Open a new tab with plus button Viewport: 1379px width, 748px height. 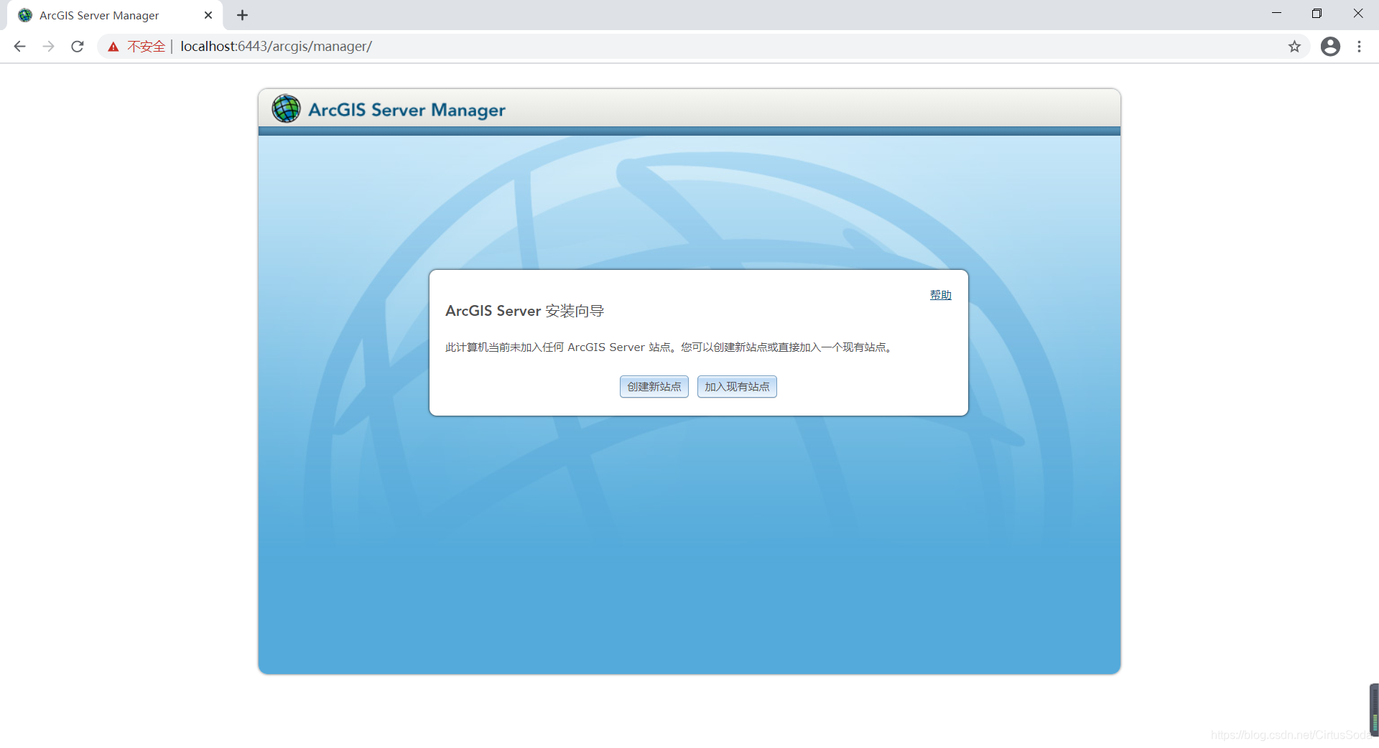pos(243,15)
